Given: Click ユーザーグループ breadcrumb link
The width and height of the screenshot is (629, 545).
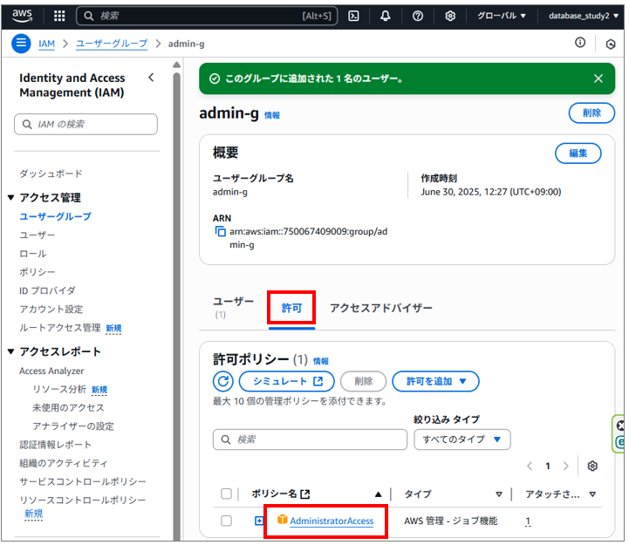Looking at the screenshot, I should 112,44.
